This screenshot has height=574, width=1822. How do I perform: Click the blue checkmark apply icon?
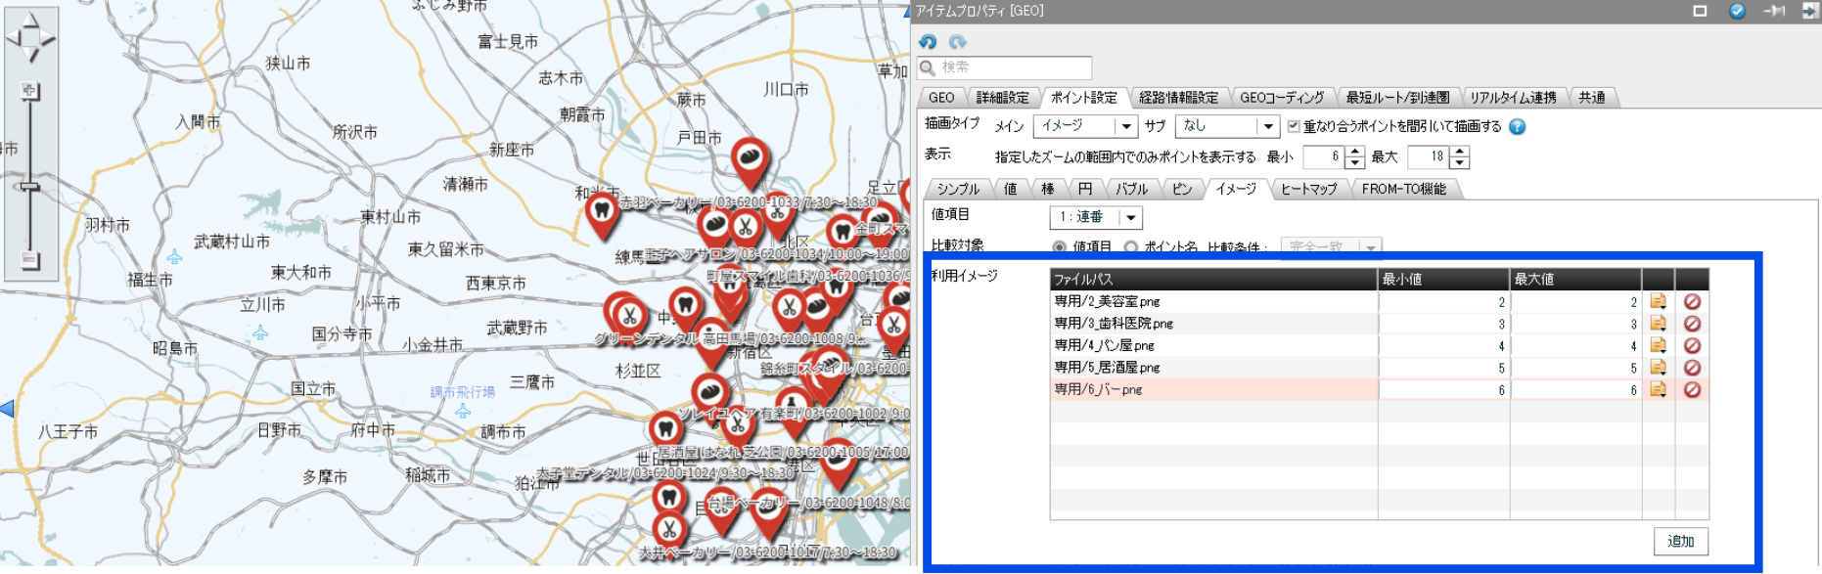(x=1737, y=11)
